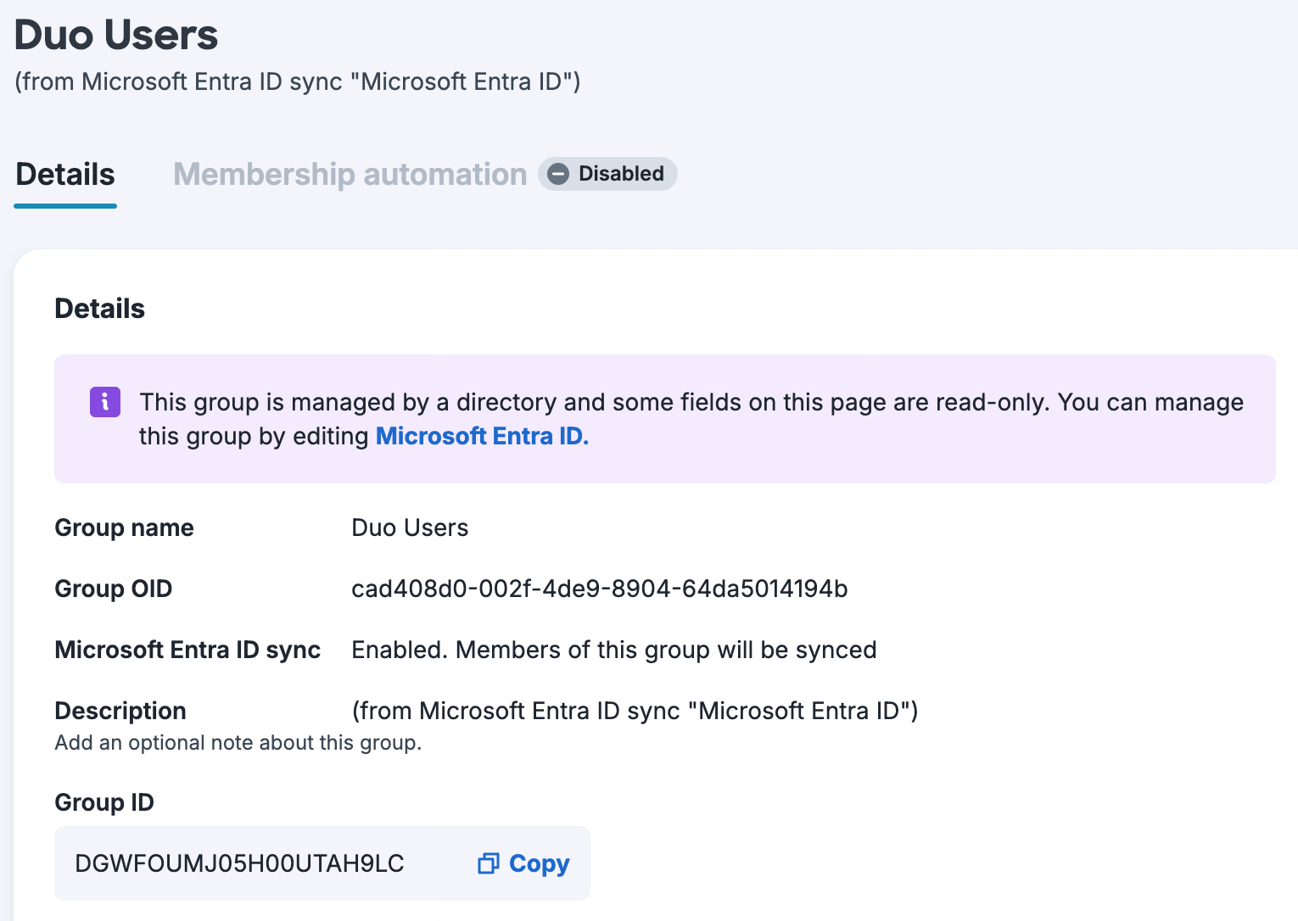Click the Disabled status minus icon

pyautogui.click(x=558, y=174)
